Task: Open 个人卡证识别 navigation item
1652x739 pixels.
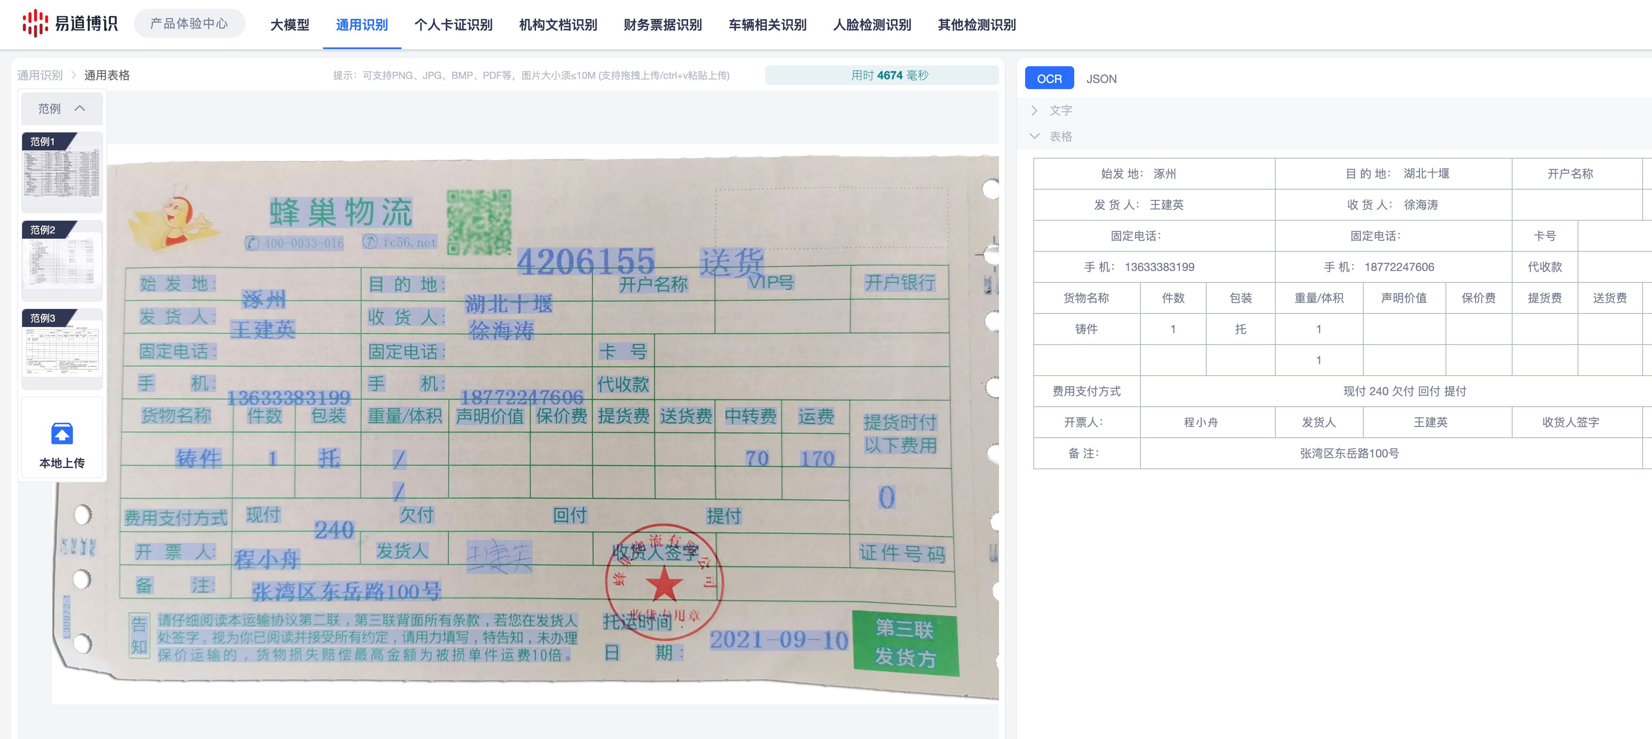Action: 453,25
